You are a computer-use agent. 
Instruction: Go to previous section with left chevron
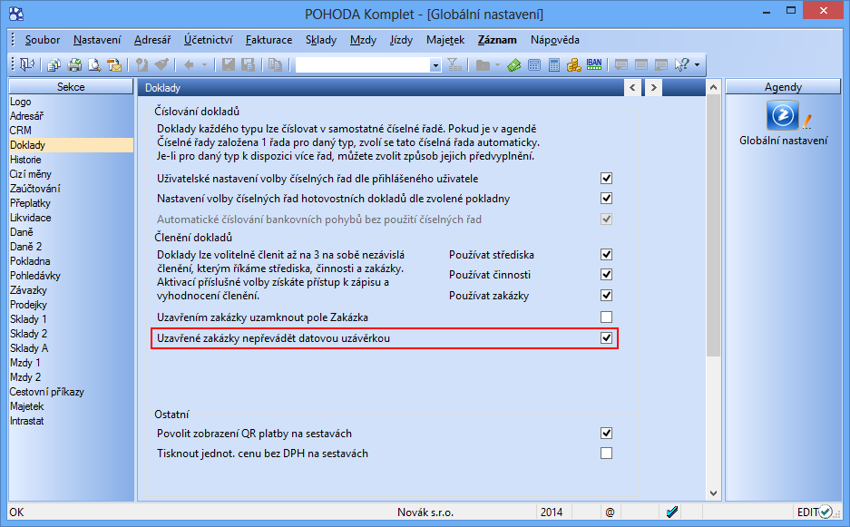tap(632, 87)
